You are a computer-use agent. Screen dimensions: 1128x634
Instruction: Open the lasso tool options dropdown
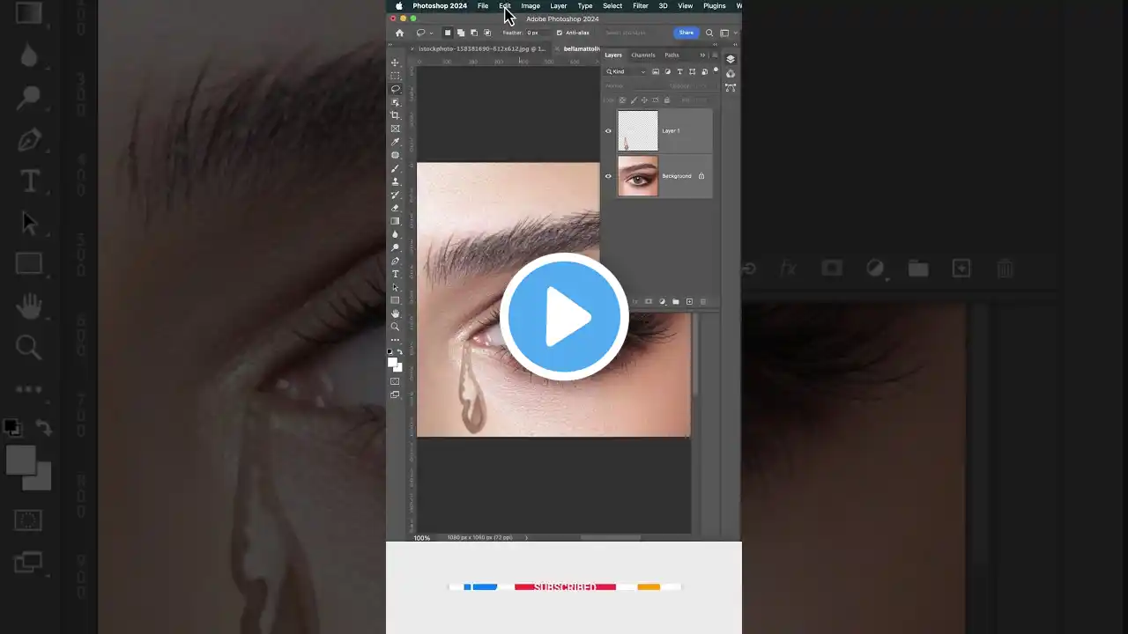pyautogui.click(x=431, y=33)
